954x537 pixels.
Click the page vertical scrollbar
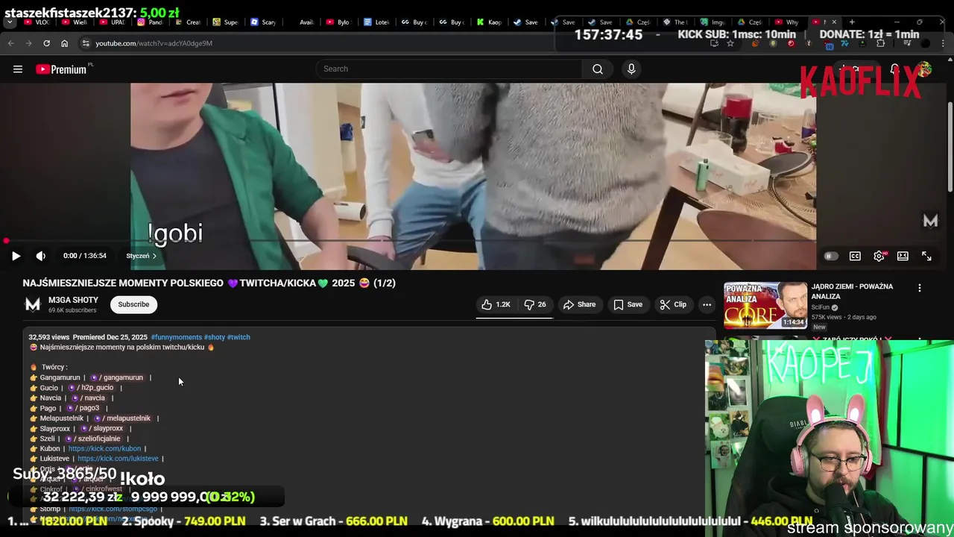pos(950,145)
